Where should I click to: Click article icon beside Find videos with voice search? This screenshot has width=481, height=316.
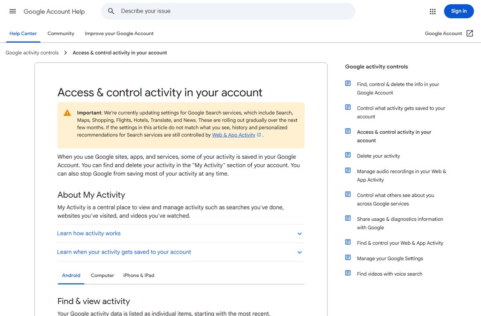348,273
